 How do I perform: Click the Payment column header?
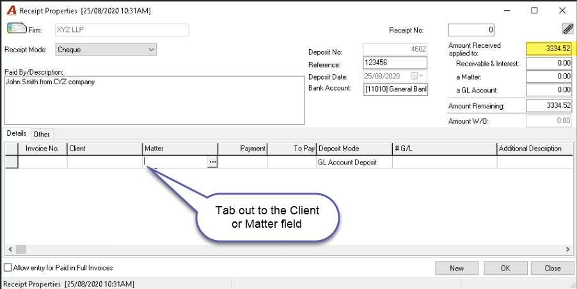242,149
